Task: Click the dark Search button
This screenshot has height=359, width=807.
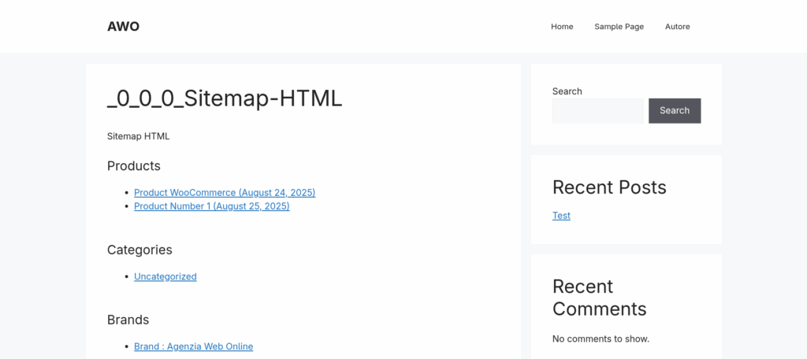Action: pos(675,110)
